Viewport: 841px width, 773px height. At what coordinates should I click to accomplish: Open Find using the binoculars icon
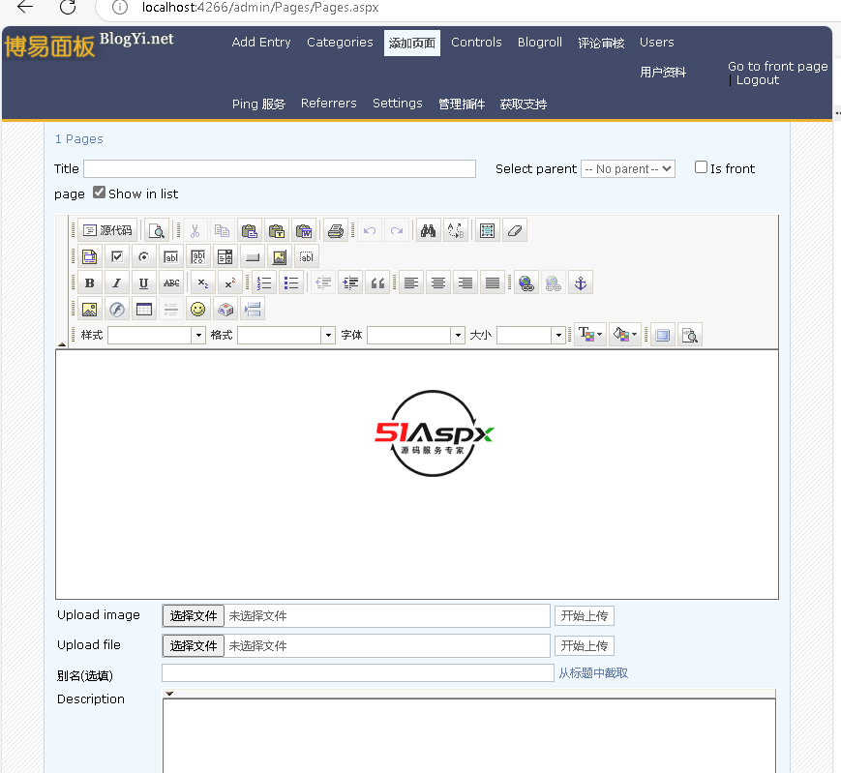pyautogui.click(x=428, y=230)
